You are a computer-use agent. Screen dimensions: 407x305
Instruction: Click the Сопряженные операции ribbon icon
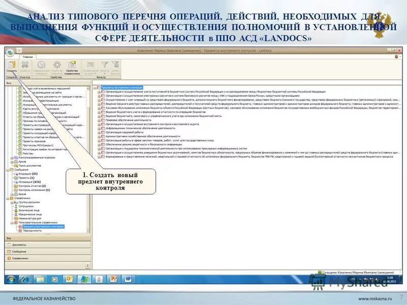[41, 65]
